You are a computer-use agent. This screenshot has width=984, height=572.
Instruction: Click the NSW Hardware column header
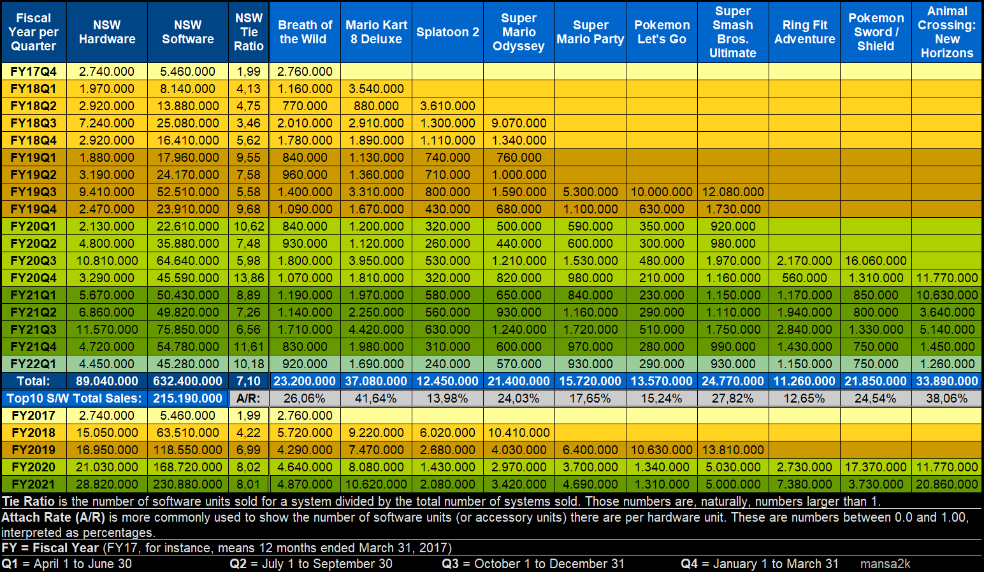[x=107, y=32]
